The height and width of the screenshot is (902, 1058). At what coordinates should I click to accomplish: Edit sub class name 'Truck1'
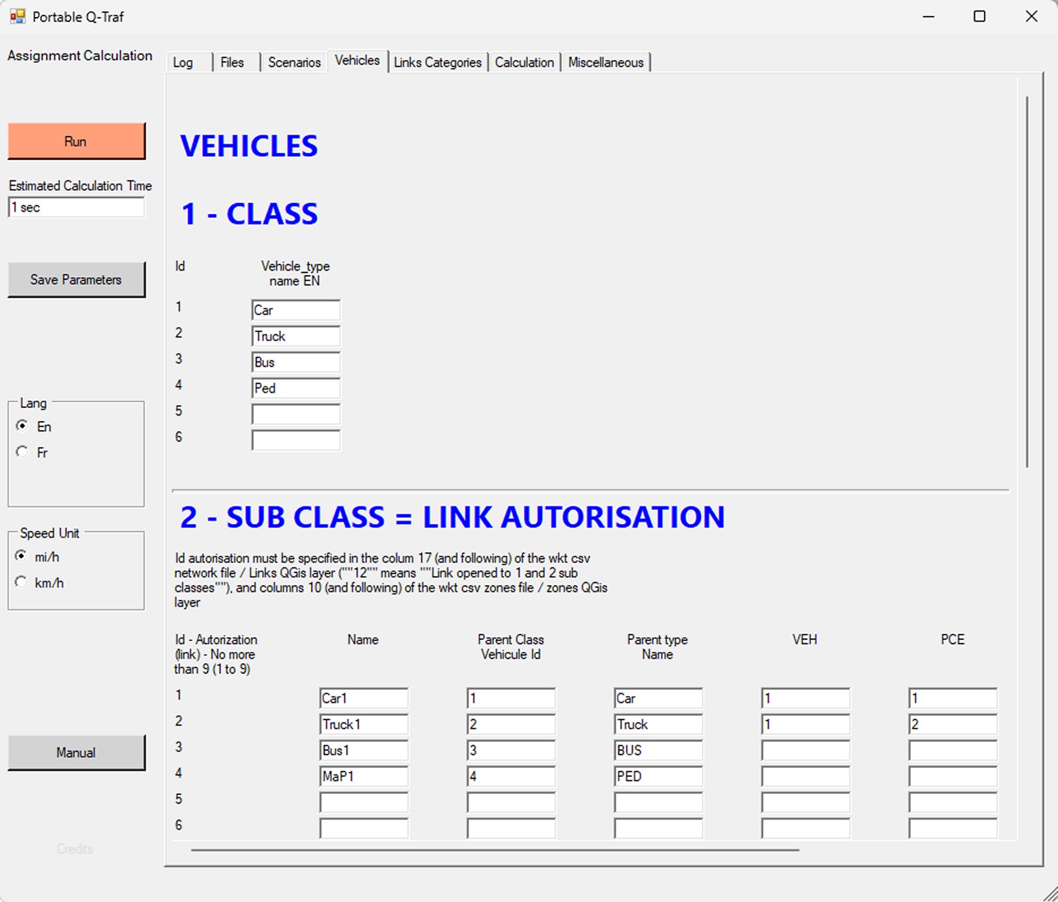pyautogui.click(x=364, y=724)
